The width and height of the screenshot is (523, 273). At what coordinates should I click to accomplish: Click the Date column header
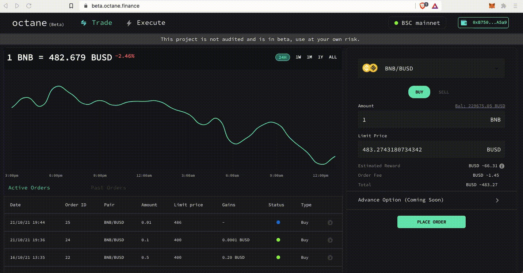tap(15, 205)
